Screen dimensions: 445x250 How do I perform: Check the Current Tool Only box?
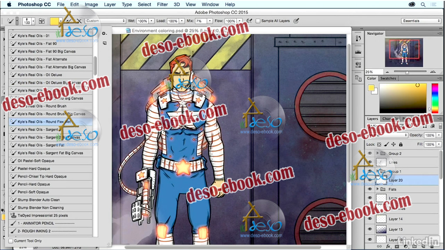pyautogui.click(x=11, y=241)
